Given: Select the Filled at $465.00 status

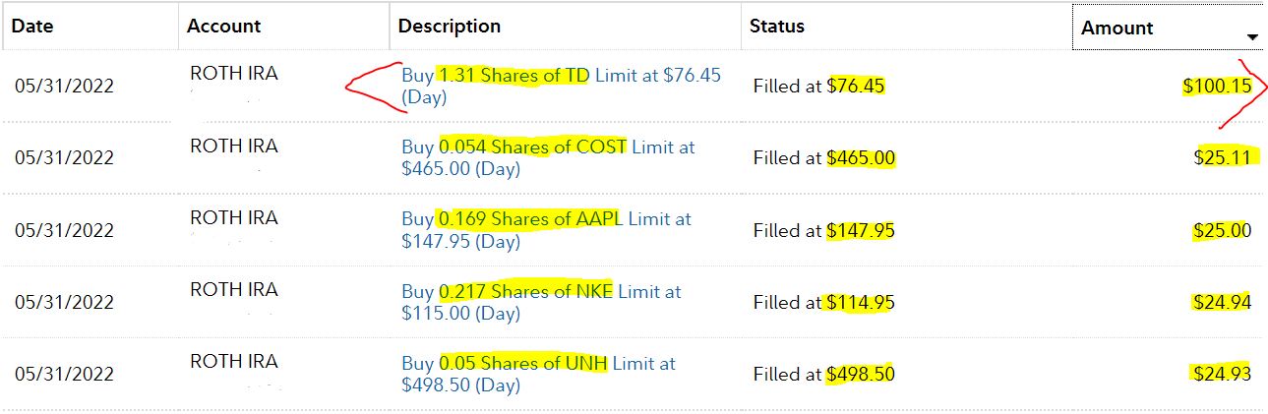Looking at the screenshot, I should pos(824,157).
